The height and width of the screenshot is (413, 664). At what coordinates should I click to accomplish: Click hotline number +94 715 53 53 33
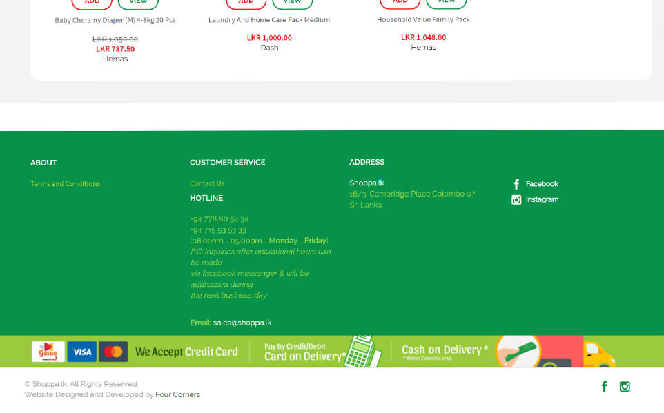pos(218,230)
